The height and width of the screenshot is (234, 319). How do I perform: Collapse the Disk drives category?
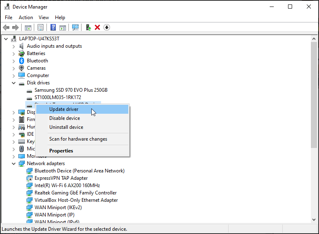tap(13, 83)
